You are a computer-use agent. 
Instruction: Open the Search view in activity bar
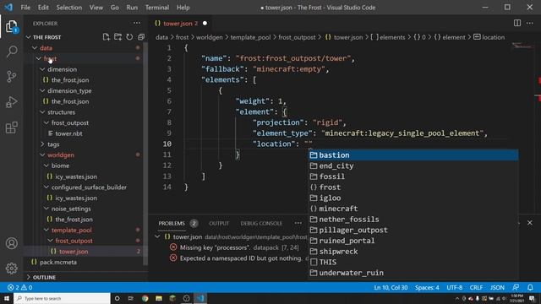point(11,52)
